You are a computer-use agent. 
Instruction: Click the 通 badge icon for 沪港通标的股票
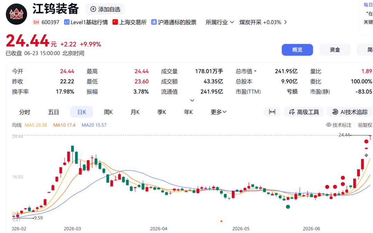pos(154,22)
